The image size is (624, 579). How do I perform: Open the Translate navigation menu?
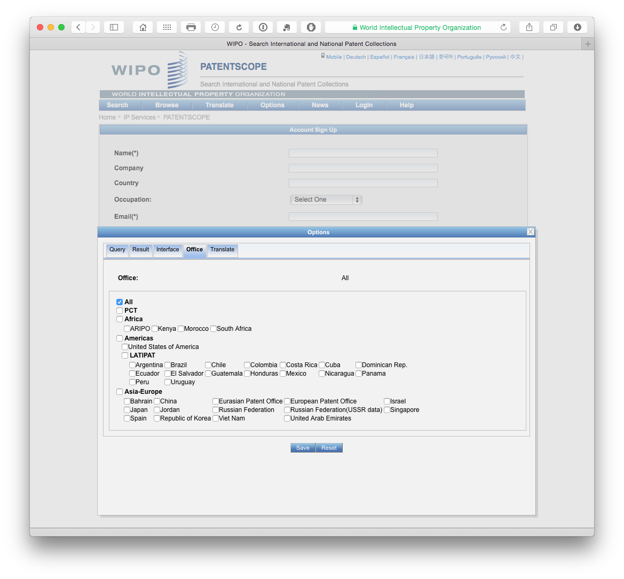pyautogui.click(x=219, y=105)
